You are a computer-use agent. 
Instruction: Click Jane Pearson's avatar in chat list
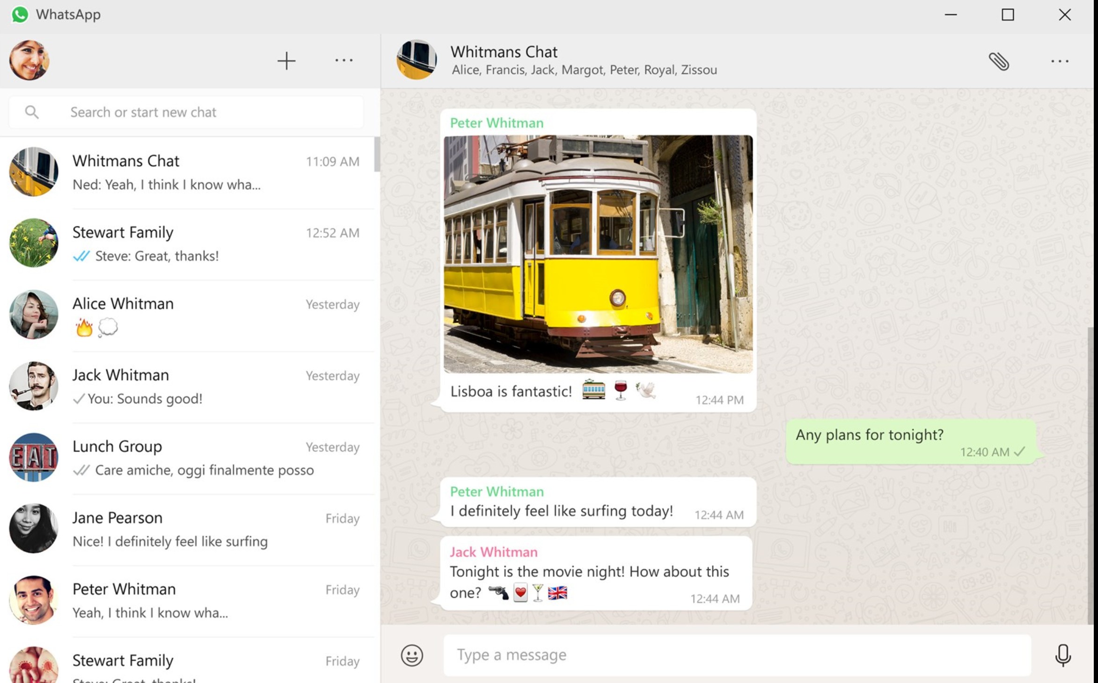[33, 529]
